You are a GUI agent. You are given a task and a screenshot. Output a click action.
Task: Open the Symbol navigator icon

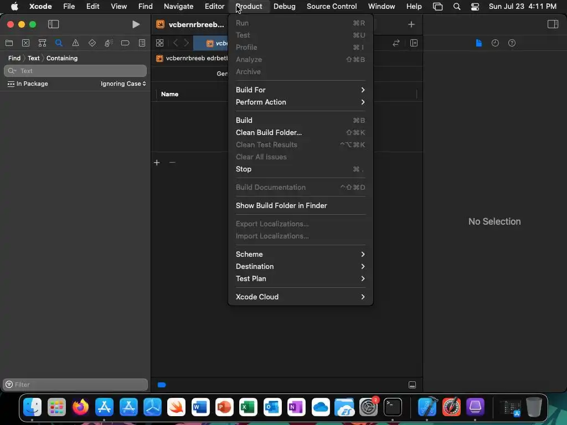(x=42, y=43)
